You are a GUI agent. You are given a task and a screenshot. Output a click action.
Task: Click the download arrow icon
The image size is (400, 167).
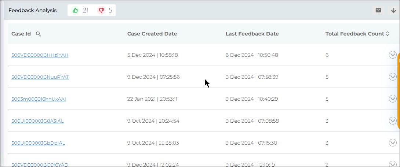393,10
